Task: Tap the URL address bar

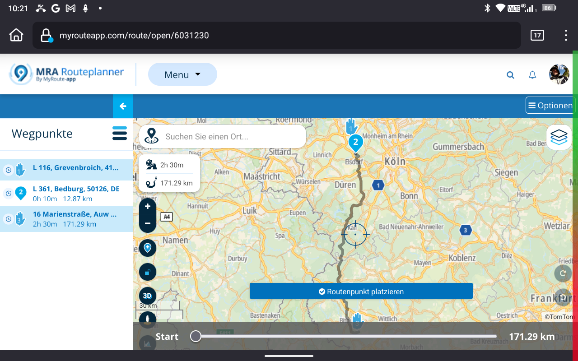Action: click(276, 35)
